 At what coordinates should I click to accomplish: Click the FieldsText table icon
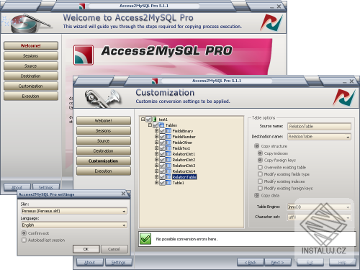click(x=168, y=148)
